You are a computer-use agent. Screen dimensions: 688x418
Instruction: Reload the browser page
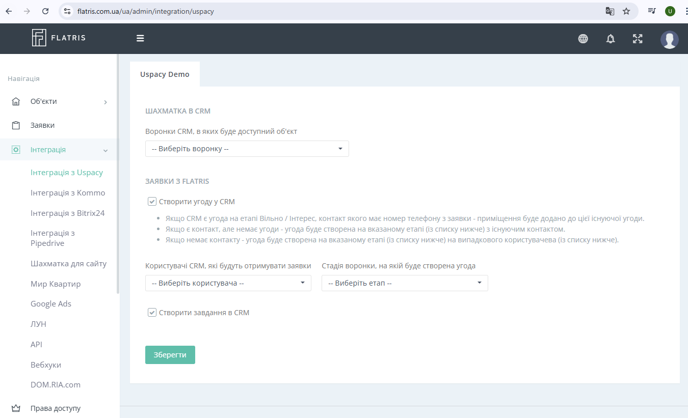coord(45,11)
